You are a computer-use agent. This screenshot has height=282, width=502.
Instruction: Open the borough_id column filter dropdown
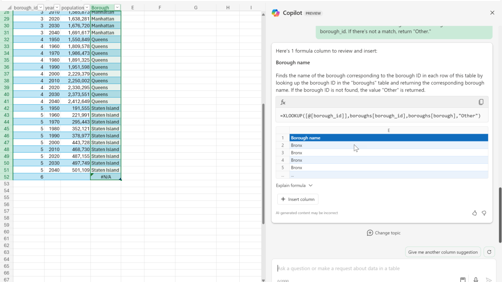tap(40, 7)
